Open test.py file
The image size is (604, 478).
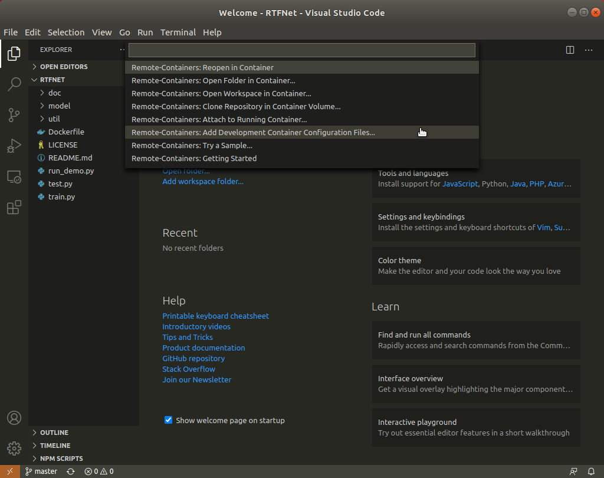tap(84, 184)
